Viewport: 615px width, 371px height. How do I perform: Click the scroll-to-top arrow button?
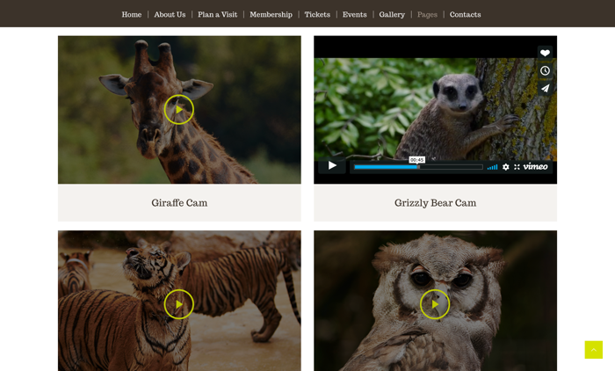593,350
